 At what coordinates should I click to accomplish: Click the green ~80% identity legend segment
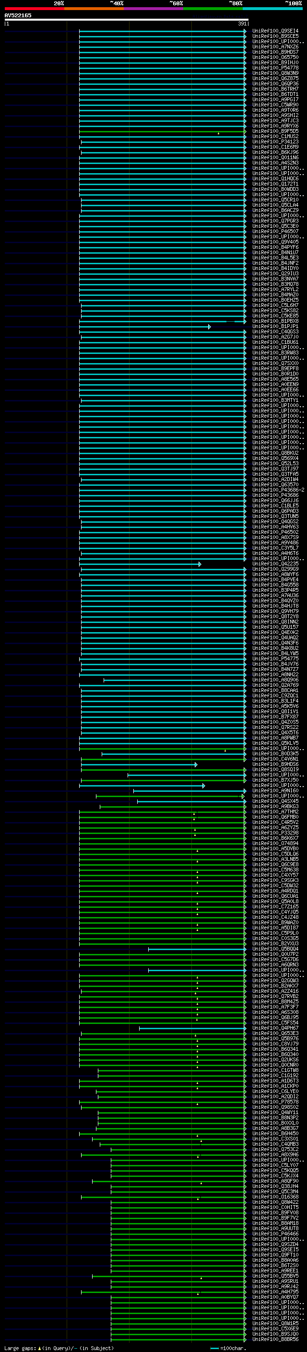(x=213, y=9)
